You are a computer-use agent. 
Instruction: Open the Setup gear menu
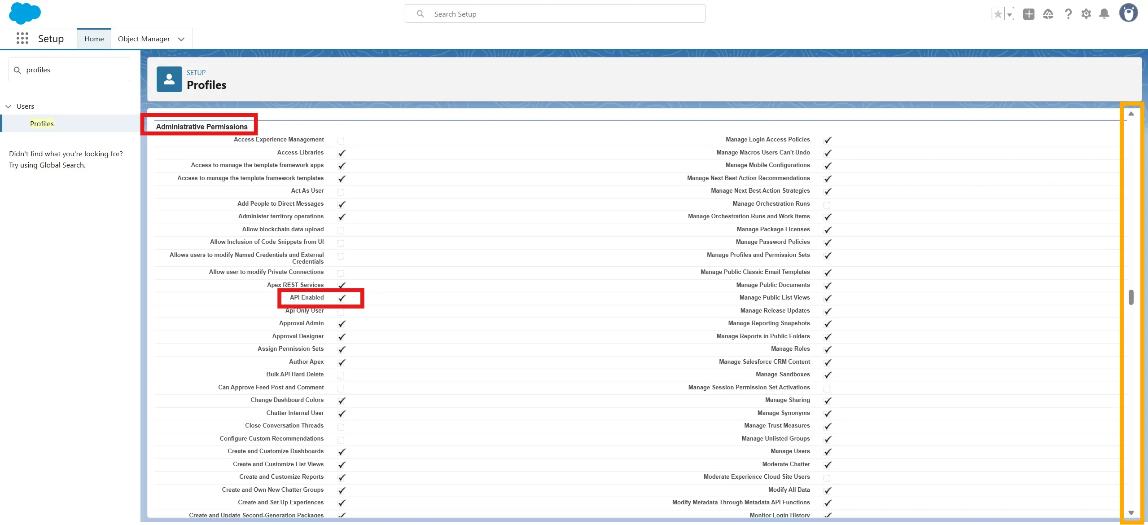pyautogui.click(x=1086, y=14)
